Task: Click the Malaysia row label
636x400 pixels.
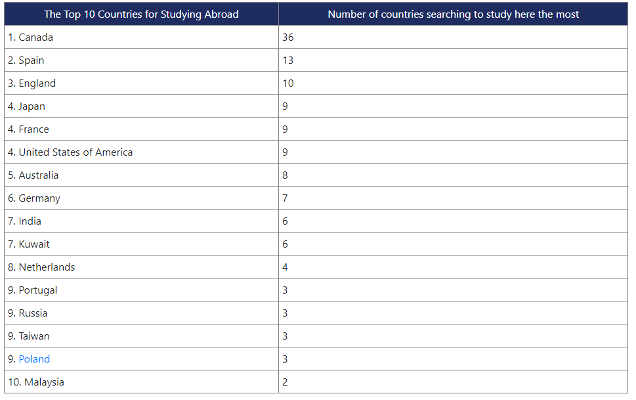Action: click(x=36, y=382)
